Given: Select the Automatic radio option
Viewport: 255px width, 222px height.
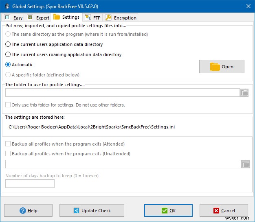Looking at the screenshot, I should click(x=8, y=65).
